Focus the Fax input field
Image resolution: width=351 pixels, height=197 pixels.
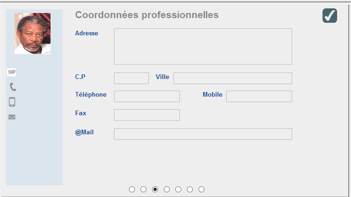147,115
